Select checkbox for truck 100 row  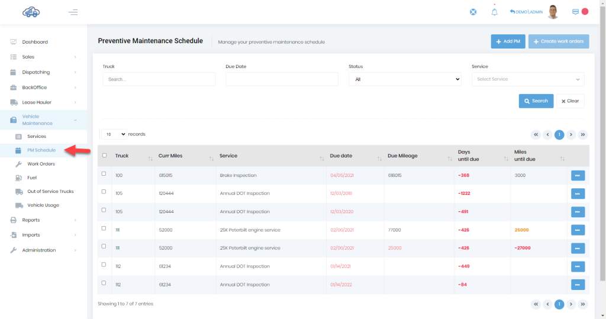(x=104, y=173)
